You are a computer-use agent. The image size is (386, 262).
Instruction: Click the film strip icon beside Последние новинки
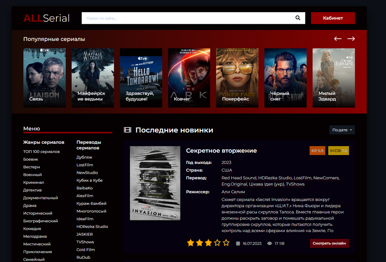click(x=128, y=130)
